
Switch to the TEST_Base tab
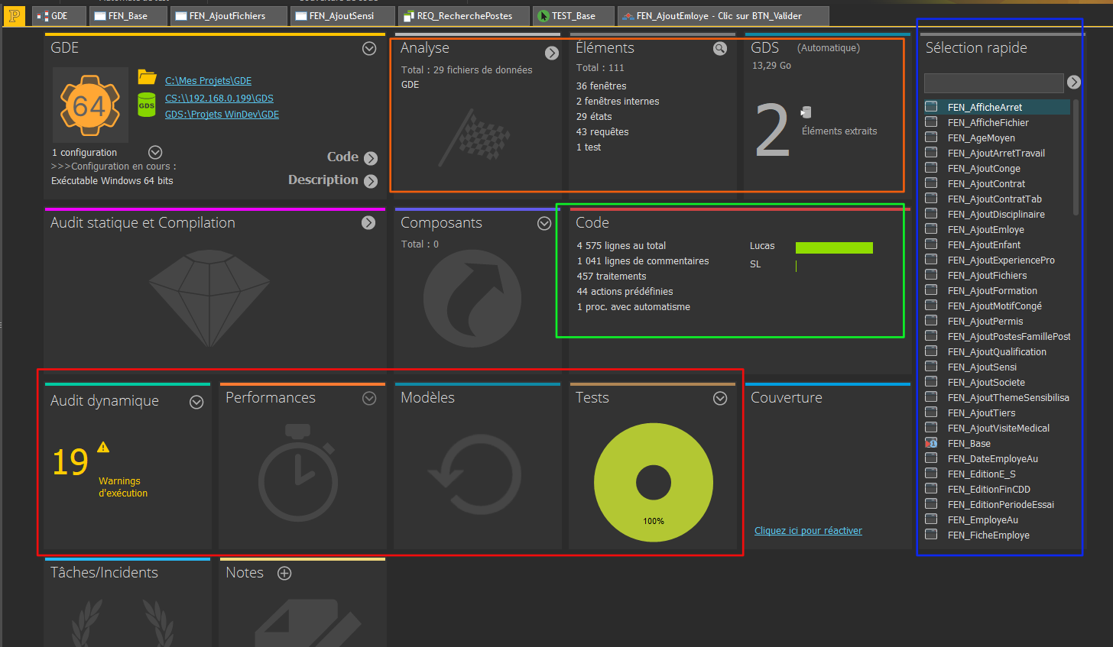(x=573, y=16)
